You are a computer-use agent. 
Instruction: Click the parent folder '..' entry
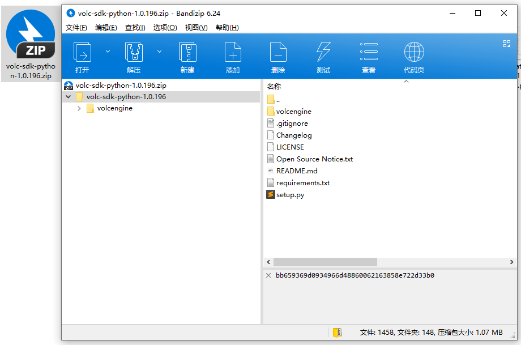click(x=274, y=99)
